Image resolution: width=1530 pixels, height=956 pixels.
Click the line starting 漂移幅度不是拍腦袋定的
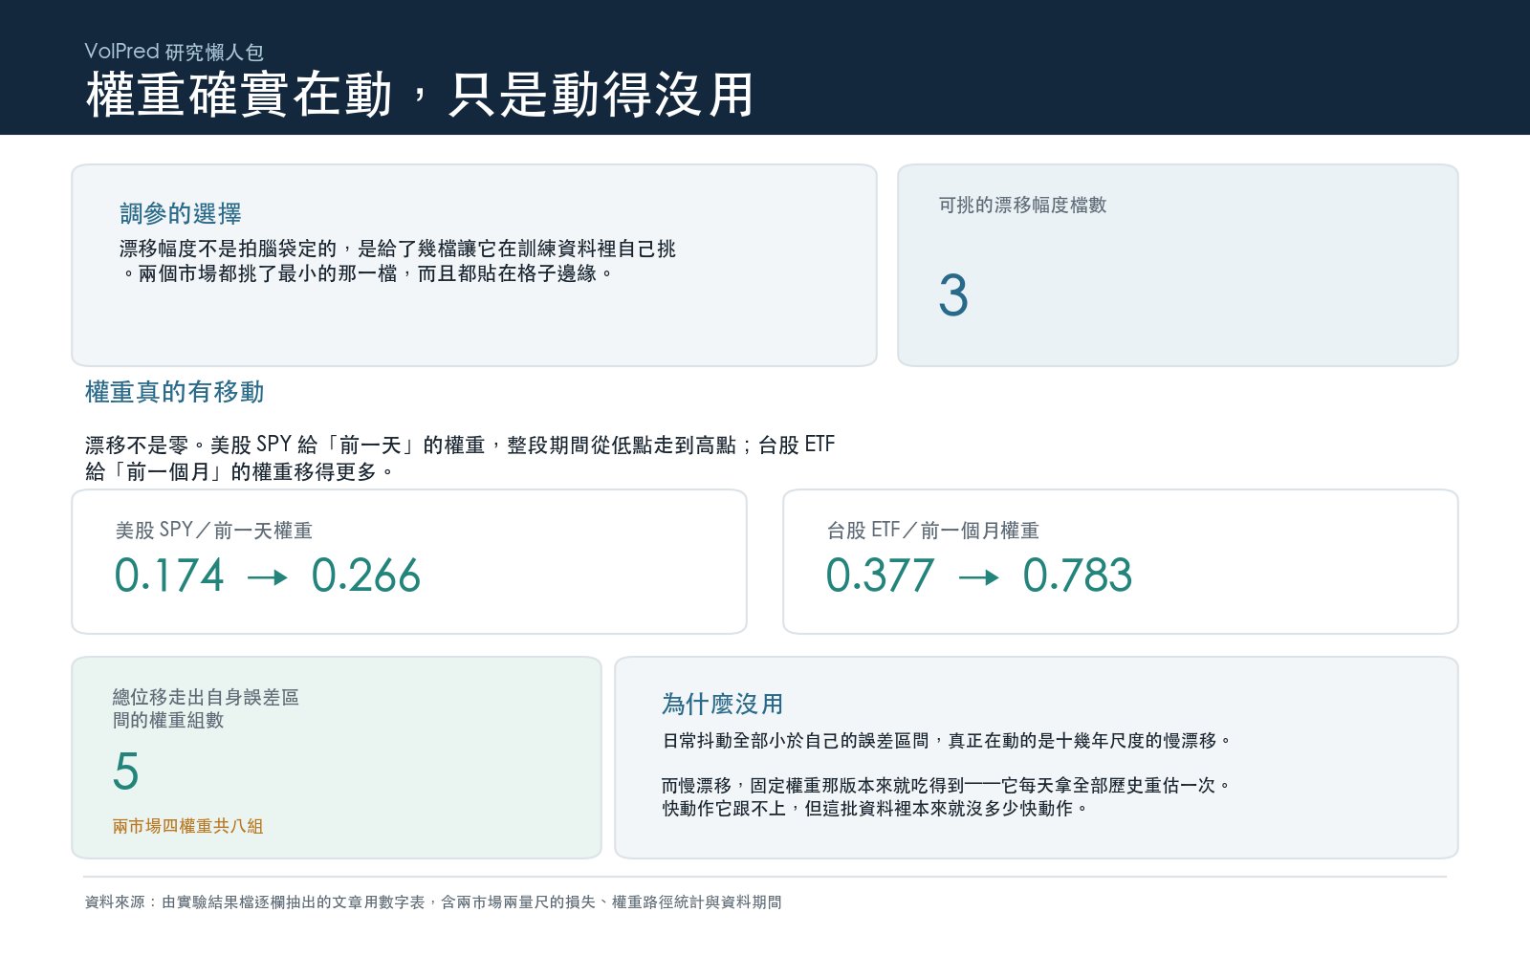tap(398, 249)
